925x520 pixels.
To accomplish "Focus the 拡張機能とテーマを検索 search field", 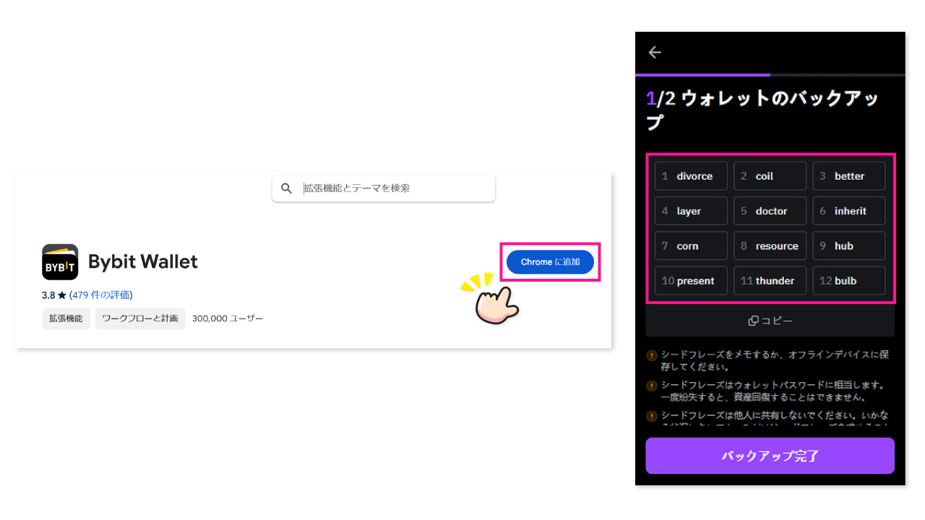I will coord(384,188).
